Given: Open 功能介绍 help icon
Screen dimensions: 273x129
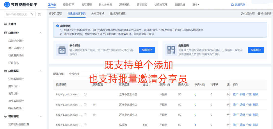Looking at the screenshot, I should pyautogui.click(x=242, y=14).
